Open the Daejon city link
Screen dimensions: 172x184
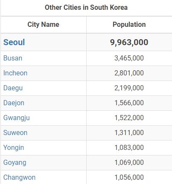14,103
